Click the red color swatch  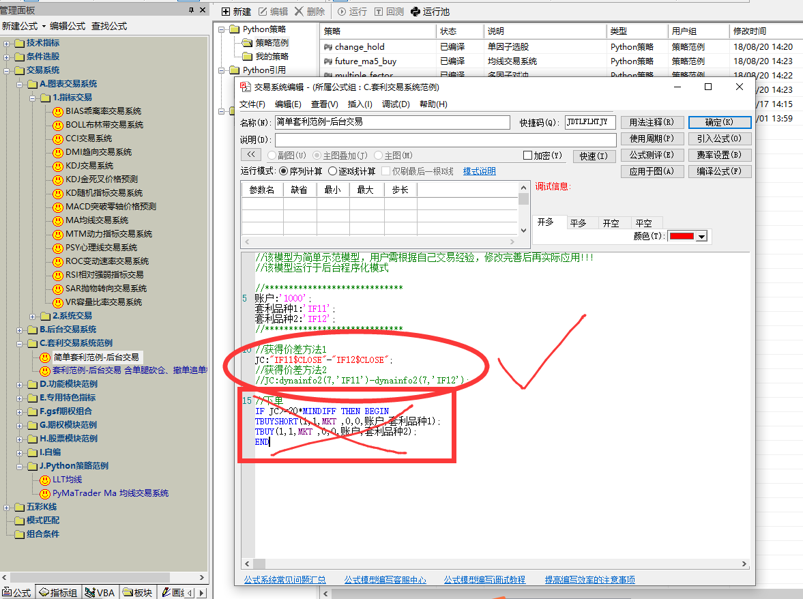[x=682, y=236]
